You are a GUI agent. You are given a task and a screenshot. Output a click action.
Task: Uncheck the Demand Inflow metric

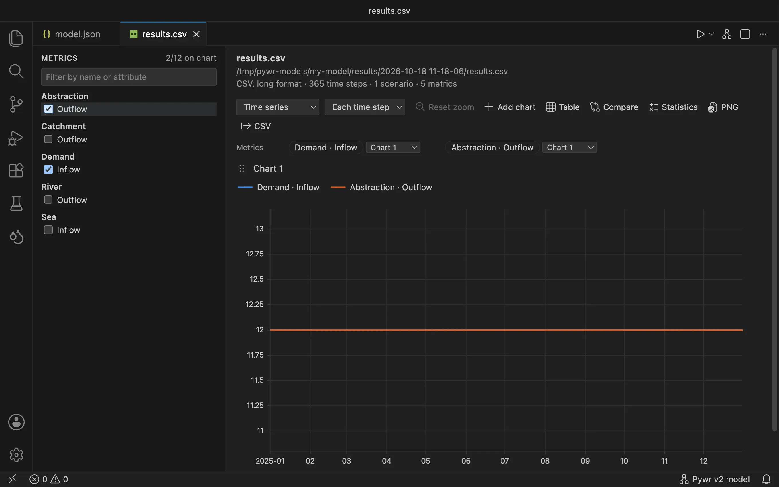[x=48, y=169]
